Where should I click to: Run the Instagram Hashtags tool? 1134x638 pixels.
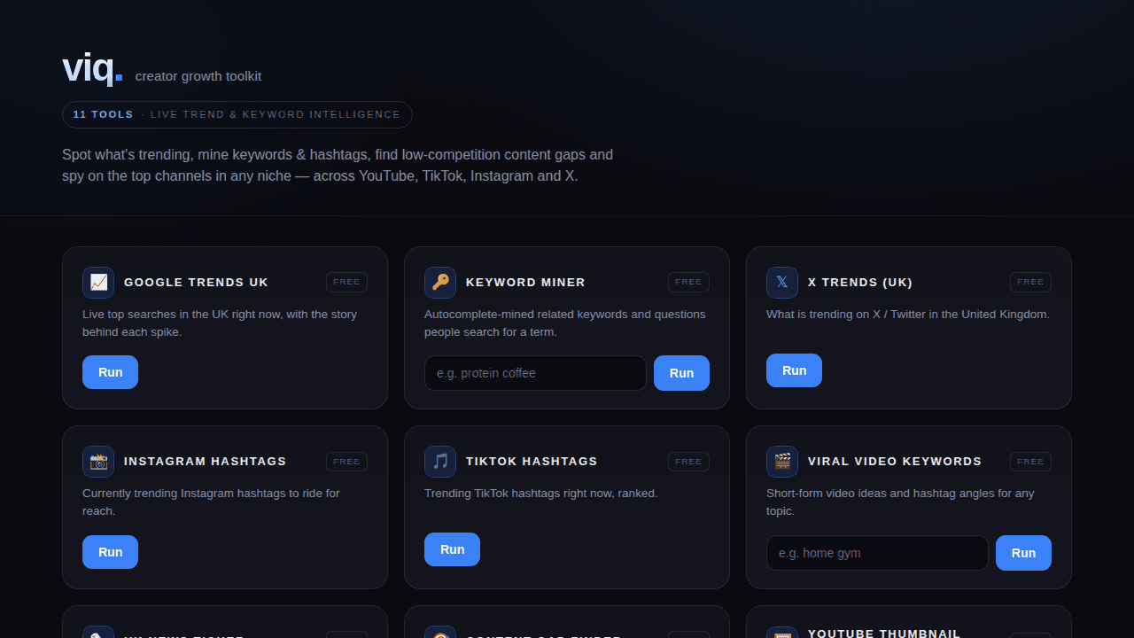point(110,552)
